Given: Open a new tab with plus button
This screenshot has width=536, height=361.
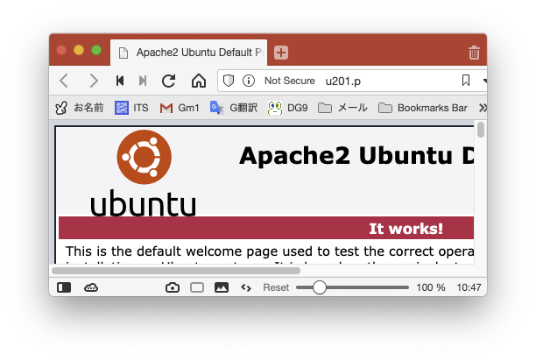Looking at the screenshot, I should tap(281, 53).
